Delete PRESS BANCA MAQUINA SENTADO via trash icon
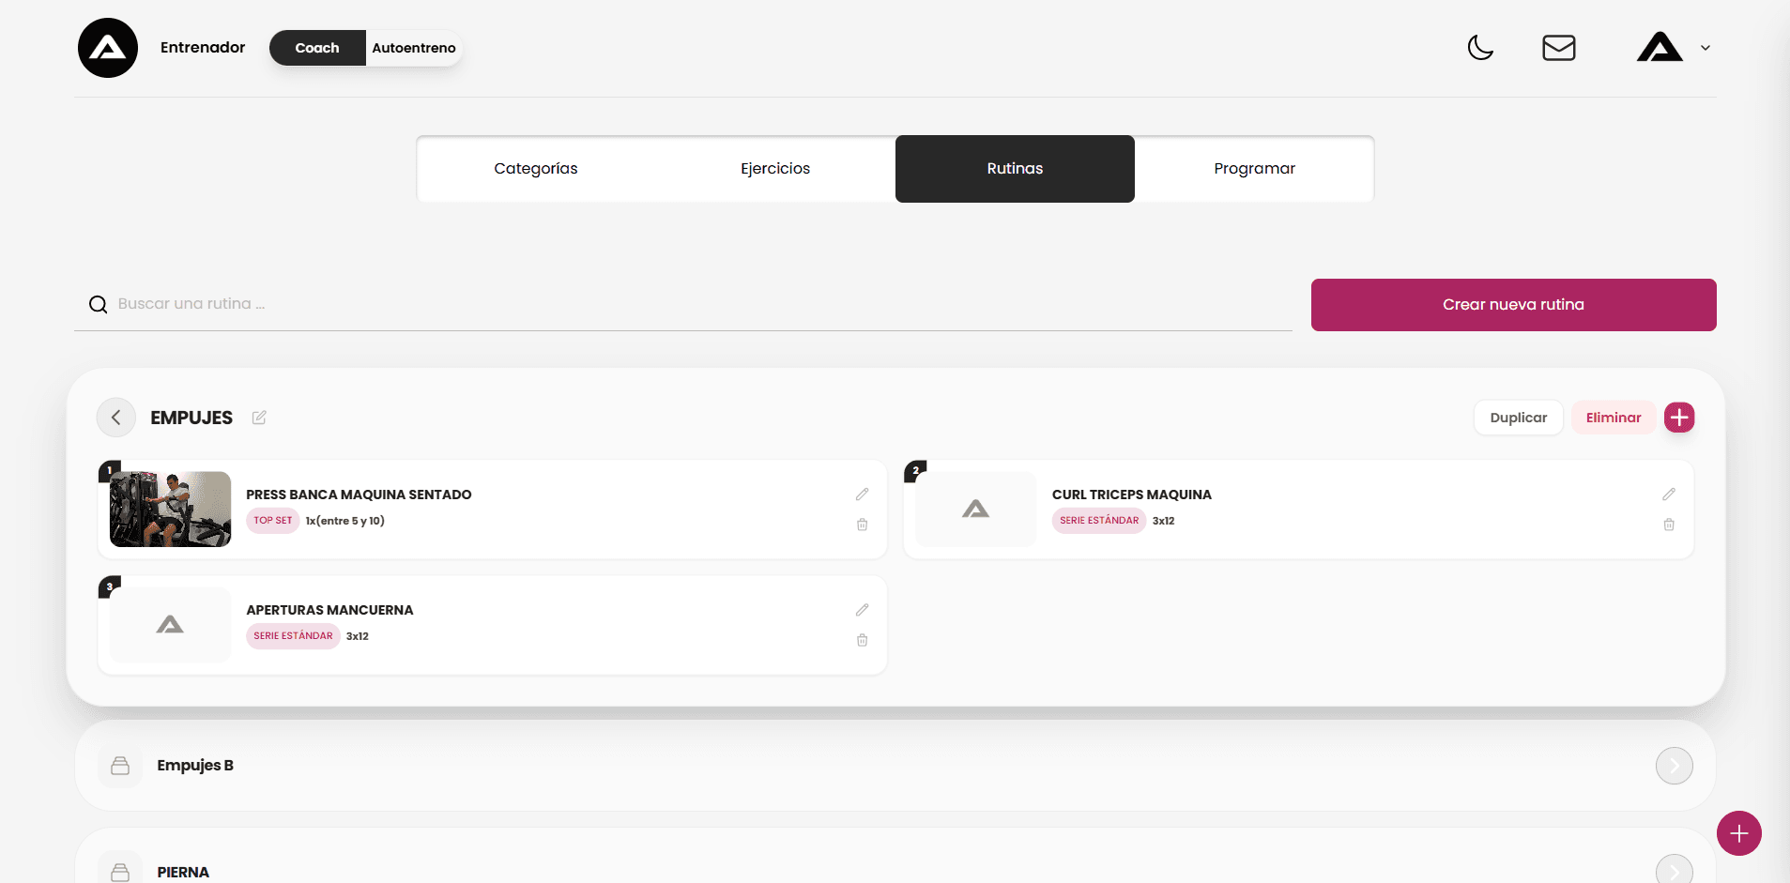1790x883 pixels. pyautogui.click(x=862, y=525)
